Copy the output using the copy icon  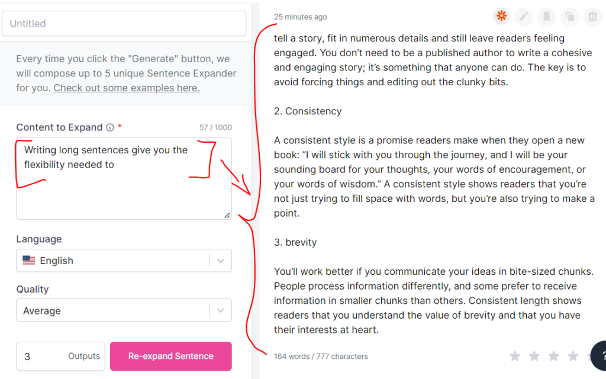(569, 16)
